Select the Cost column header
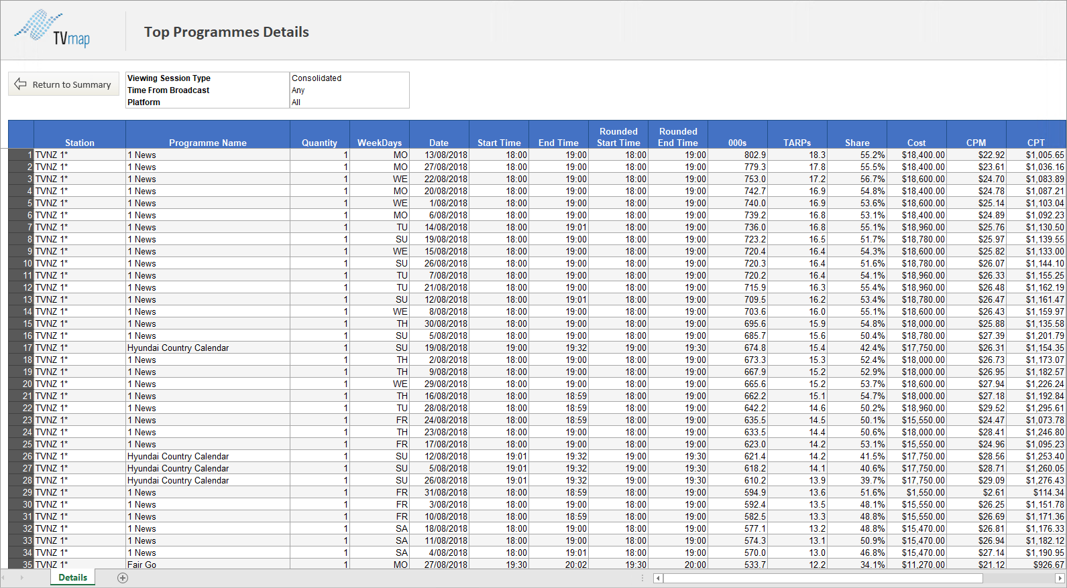Viewport: 1067px width, 588px height. point(917,135)
